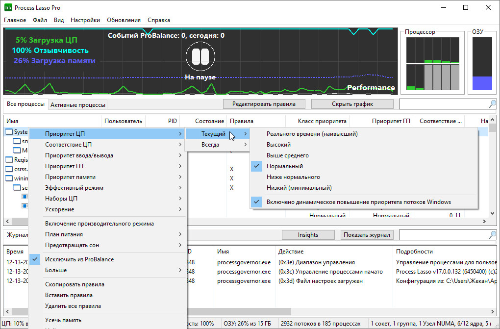This screenshot has width=500, height=329.
Task: Switch to the Активные процессы tab
Action: tap(78, 104)
